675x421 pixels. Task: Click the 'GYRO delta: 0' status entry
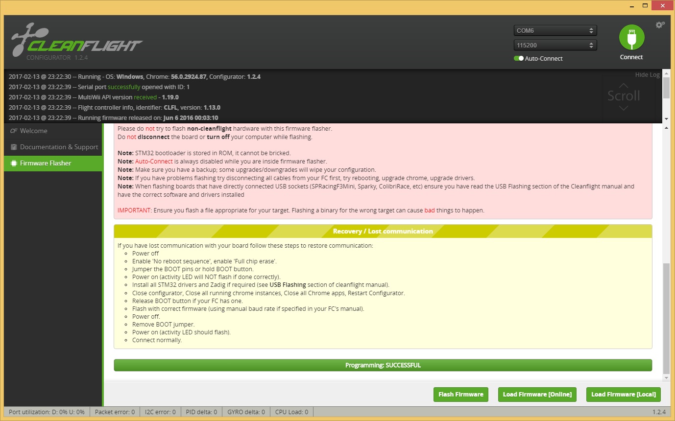coord(245,412)
